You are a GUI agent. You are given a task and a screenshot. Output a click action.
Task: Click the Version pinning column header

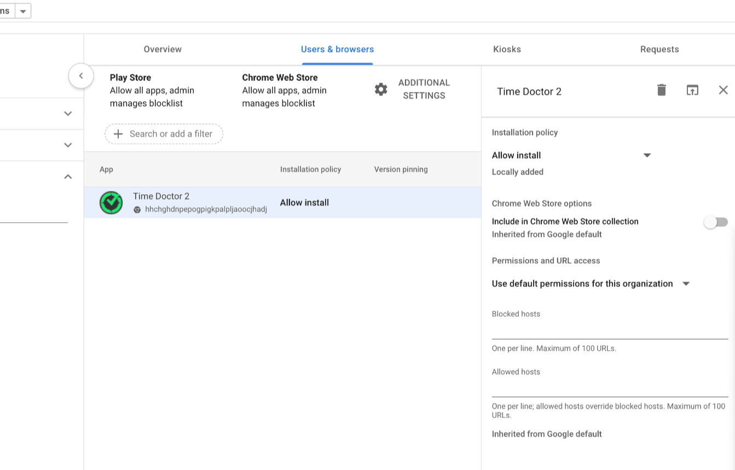[x=401, y=170]
